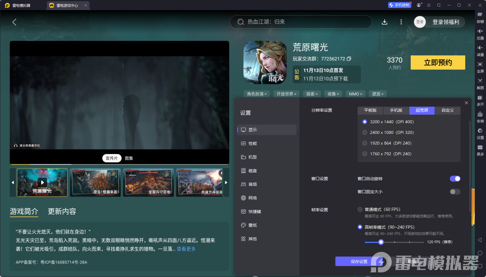Play the 荒原曙光 trailer thumbnail
This screenshot has width=486, height=277.
coord(42,182)
